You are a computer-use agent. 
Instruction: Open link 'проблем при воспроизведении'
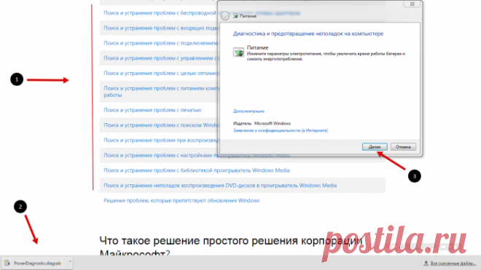[160, 140]
